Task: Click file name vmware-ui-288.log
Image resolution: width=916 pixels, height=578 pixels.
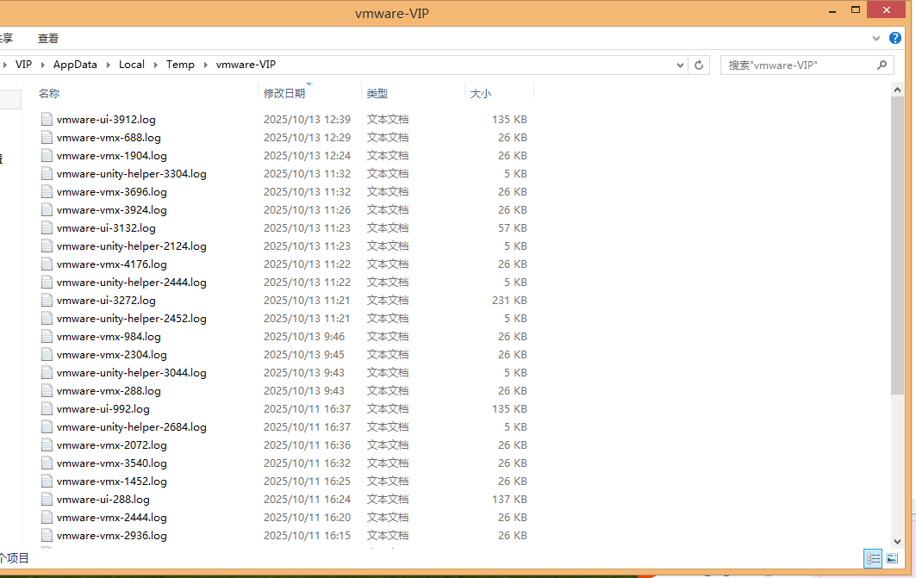Action: [103, 500]
